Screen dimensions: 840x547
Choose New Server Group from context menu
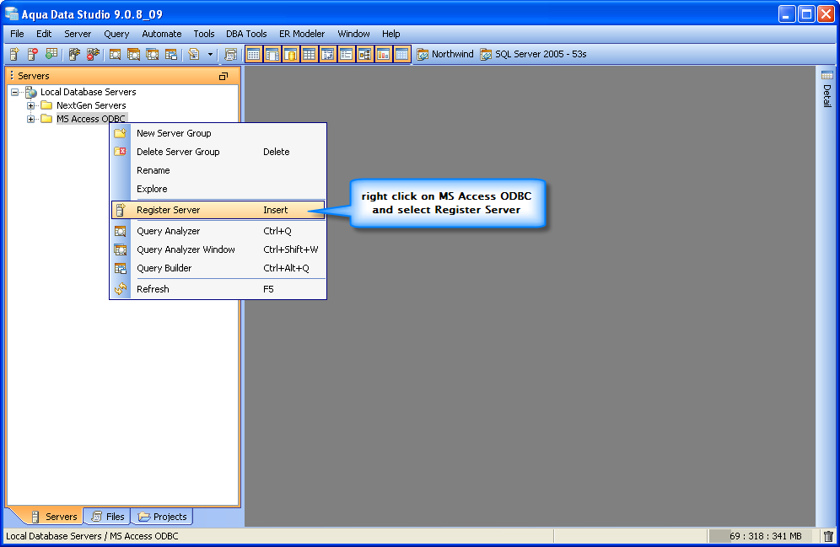pyautogui.click(x=218, y=133)
